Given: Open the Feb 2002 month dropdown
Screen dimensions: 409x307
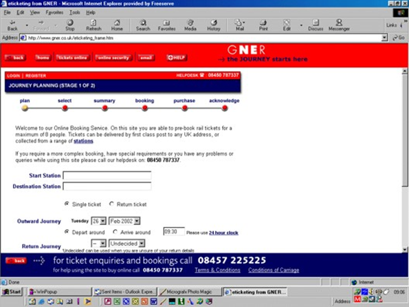Looking at the screenshot, I should (124, 221).
